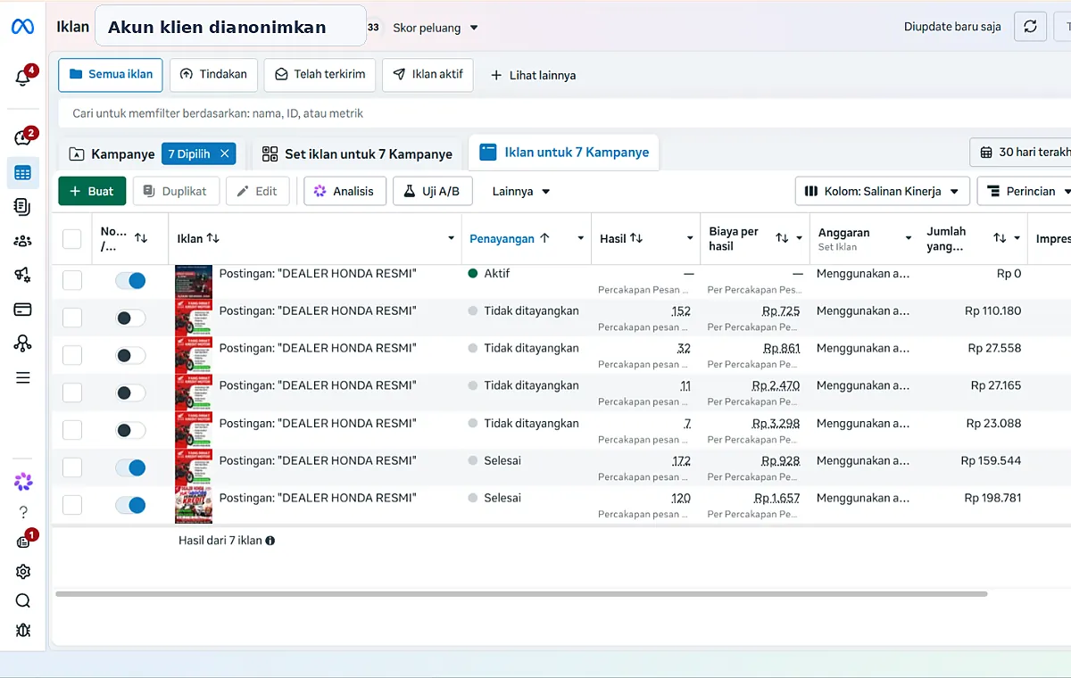1071x678 pixels.
Task: Select the Semua iklan tab
Action: coord(111,75)
